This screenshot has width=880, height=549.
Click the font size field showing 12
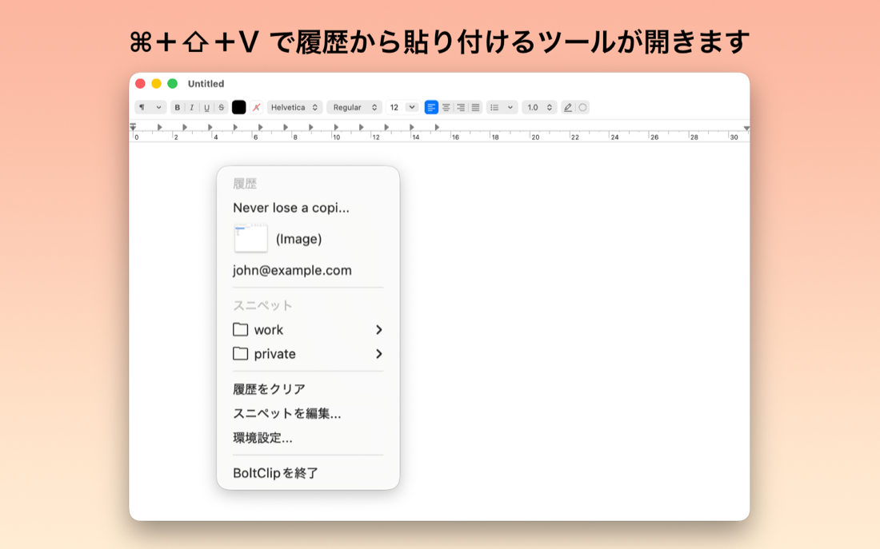(x=395, y=107)
